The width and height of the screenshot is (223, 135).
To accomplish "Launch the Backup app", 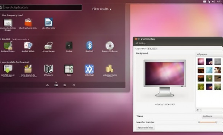I will click(x=69, y=46).
